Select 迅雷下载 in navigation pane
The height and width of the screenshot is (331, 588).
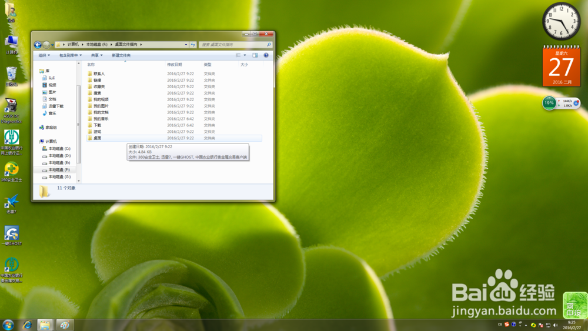53,106
